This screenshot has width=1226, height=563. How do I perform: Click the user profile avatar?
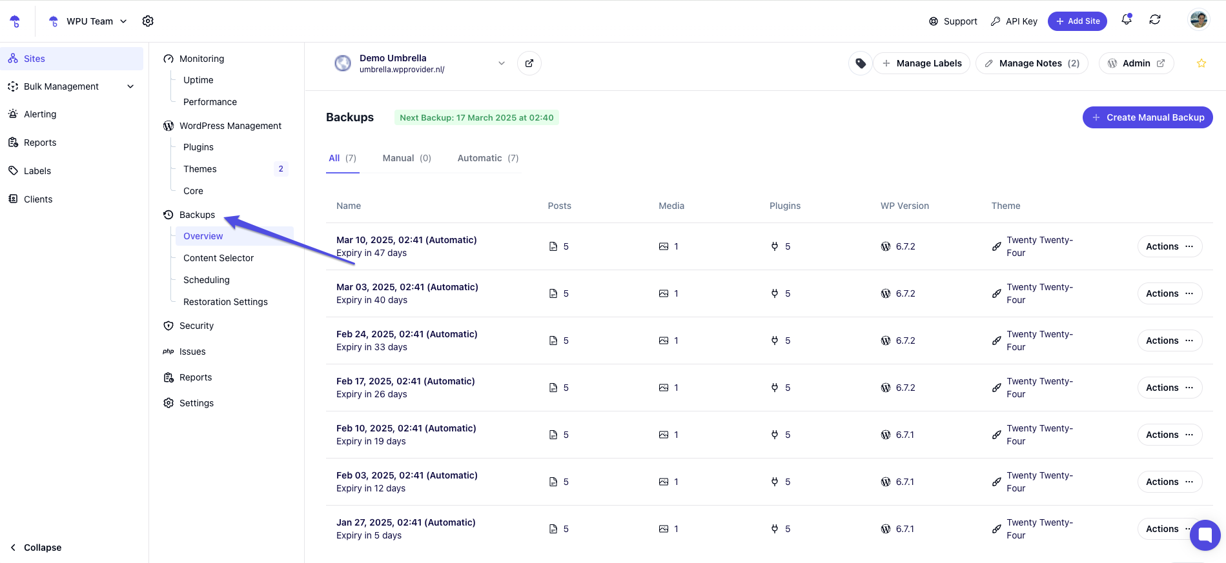[x=1199, y=20]
